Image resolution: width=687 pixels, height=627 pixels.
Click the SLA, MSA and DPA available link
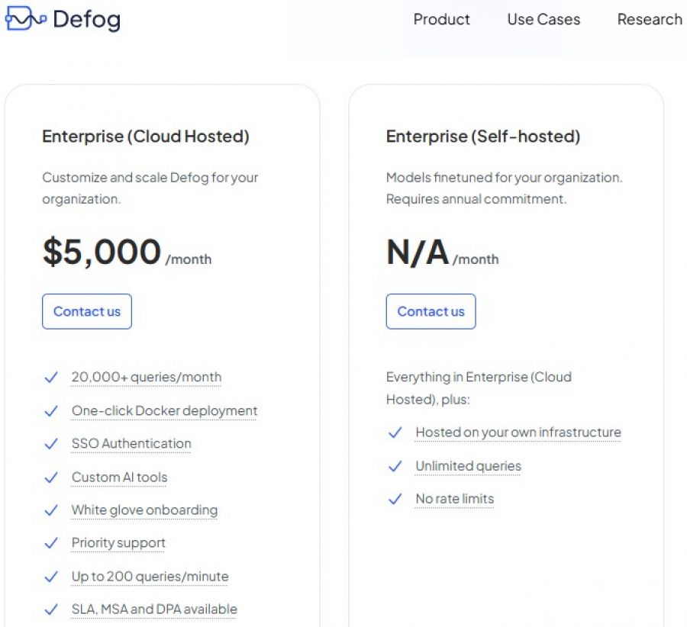(x=153, y=609)
